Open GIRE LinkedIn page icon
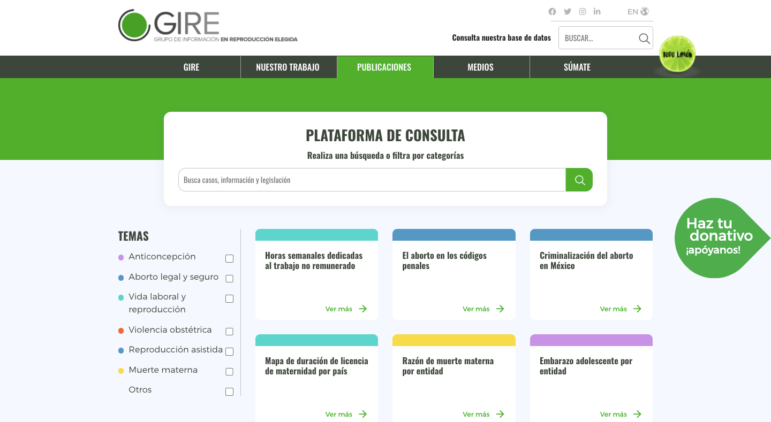 [597, 12]
